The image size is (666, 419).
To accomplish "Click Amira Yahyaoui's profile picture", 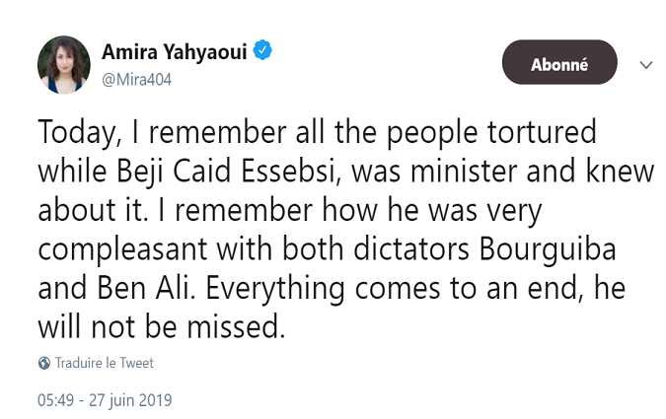I will 64,65.
